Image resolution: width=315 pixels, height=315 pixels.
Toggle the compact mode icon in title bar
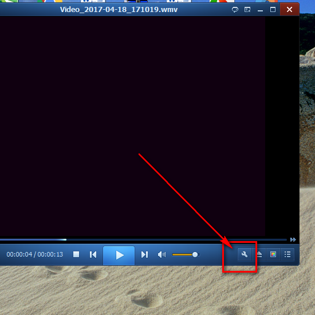coord(247,10)
